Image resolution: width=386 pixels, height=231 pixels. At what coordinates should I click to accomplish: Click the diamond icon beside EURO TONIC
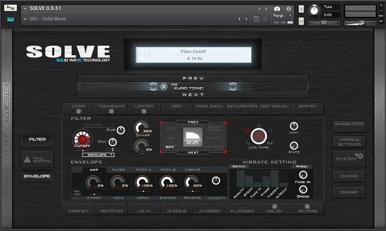pos(164,86)
